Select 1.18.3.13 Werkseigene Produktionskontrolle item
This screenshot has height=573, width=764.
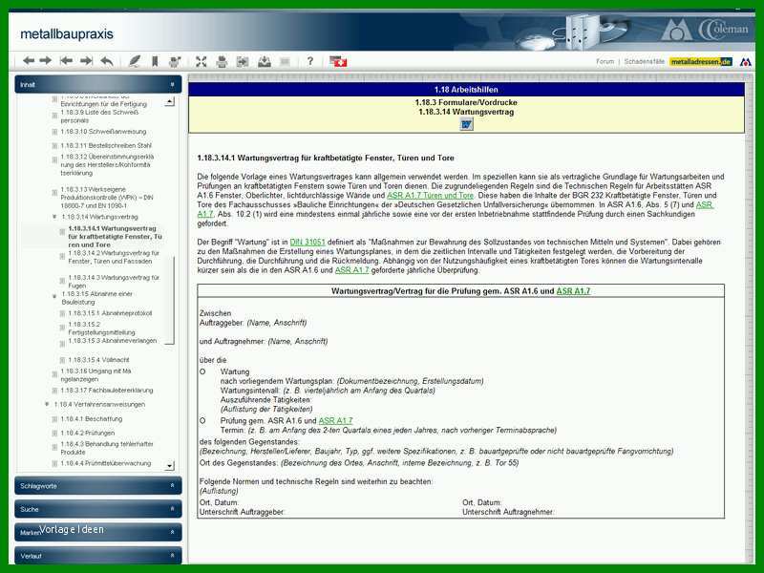107,198
